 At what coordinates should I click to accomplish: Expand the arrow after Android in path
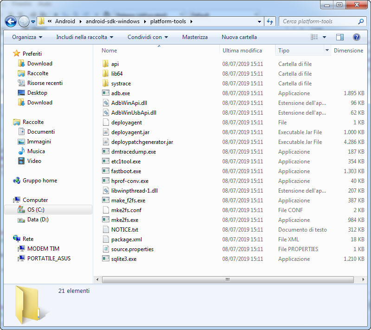click(80, 21)
